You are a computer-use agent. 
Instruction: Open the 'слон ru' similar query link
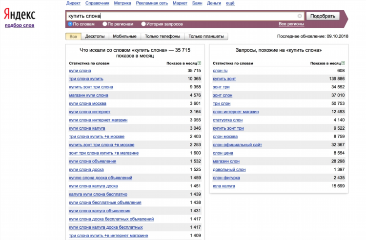(220, 71)
